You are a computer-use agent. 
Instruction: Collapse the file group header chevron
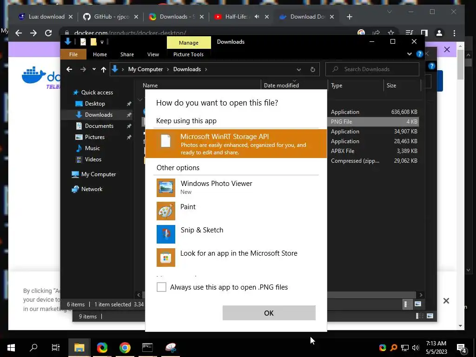[140, 99]
